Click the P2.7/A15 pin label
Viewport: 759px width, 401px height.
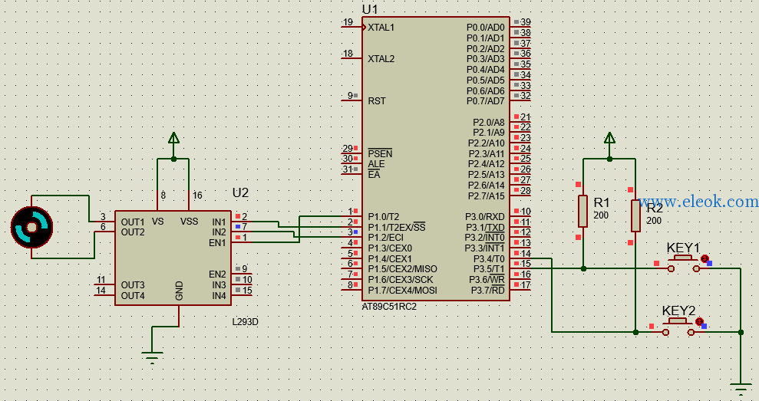tap(487, 196)
